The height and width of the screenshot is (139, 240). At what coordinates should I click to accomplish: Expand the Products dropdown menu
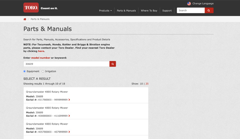[106, 11]
